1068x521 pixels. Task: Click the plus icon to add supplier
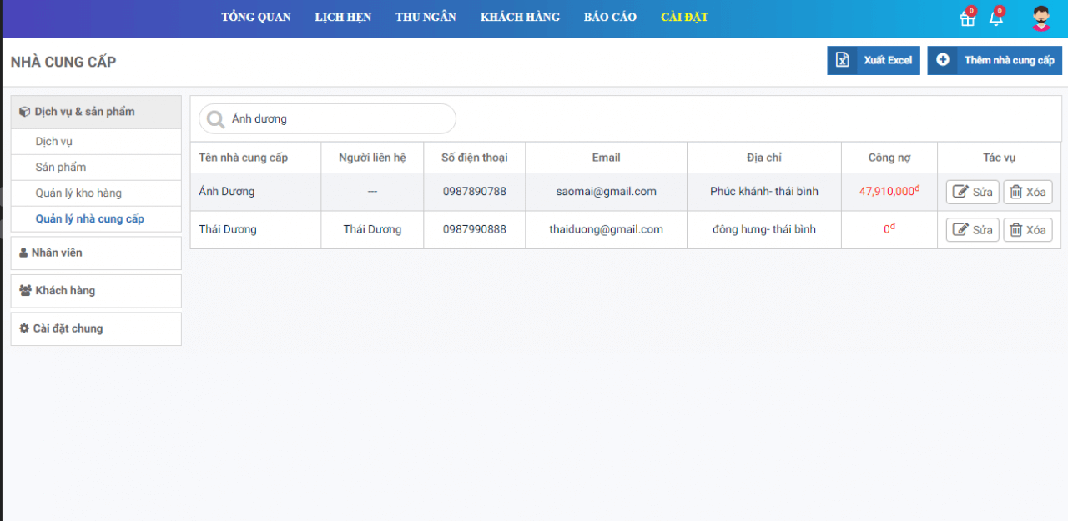coord(943,60)
